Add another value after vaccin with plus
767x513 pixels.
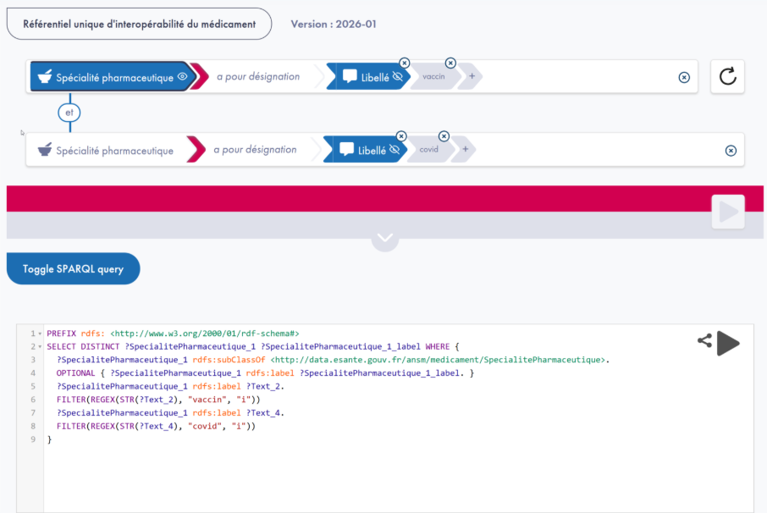point(472,77)
